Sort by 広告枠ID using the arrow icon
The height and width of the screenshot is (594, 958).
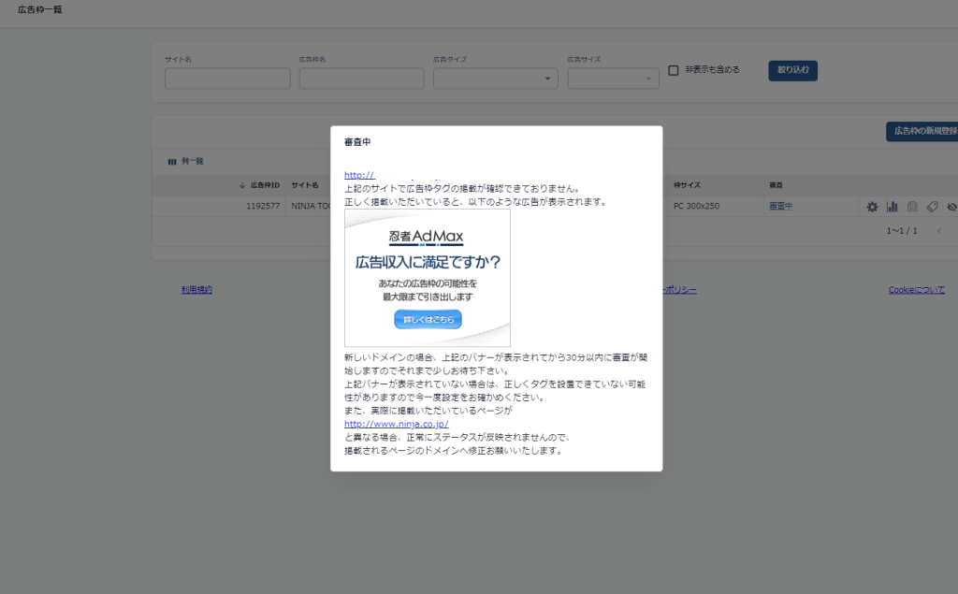(x=242, y=184)
